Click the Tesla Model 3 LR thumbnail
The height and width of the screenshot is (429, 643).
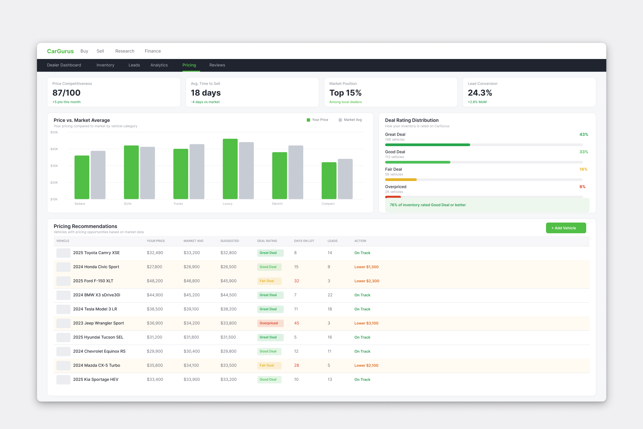pos(63,309)
